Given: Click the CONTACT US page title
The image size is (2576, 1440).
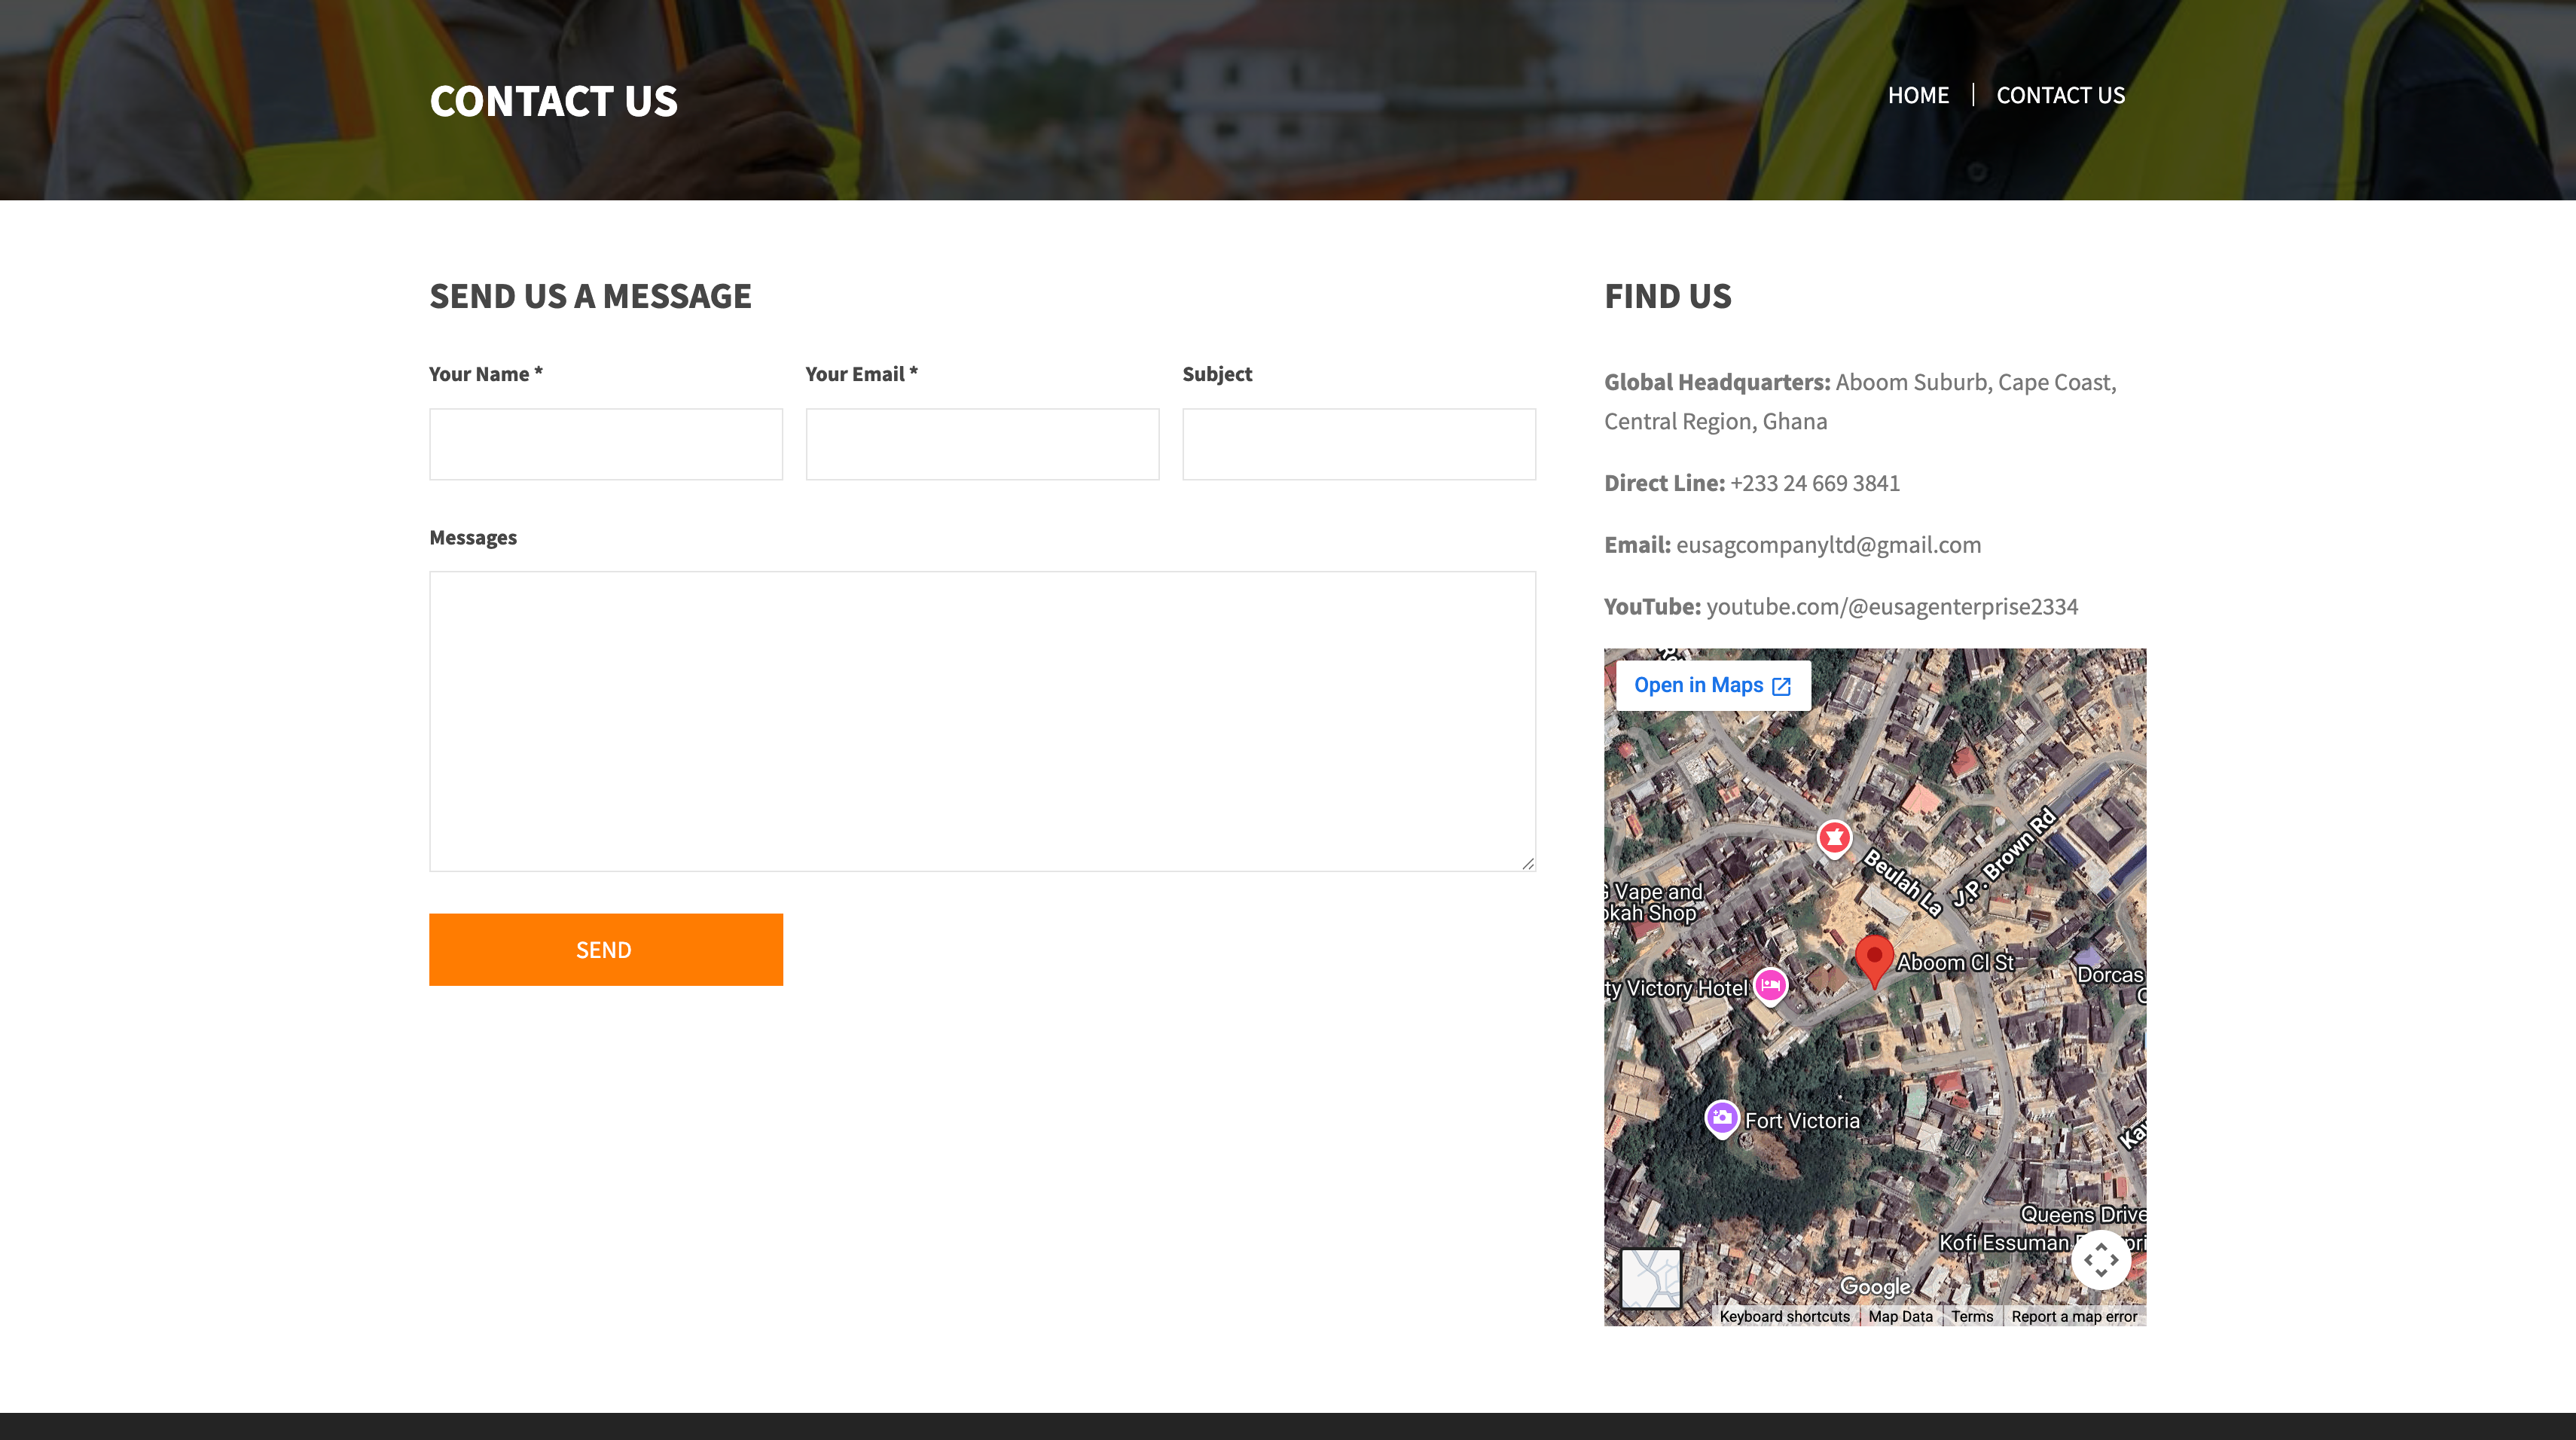Looking at the screenshot, I should (x=553, y=101).
